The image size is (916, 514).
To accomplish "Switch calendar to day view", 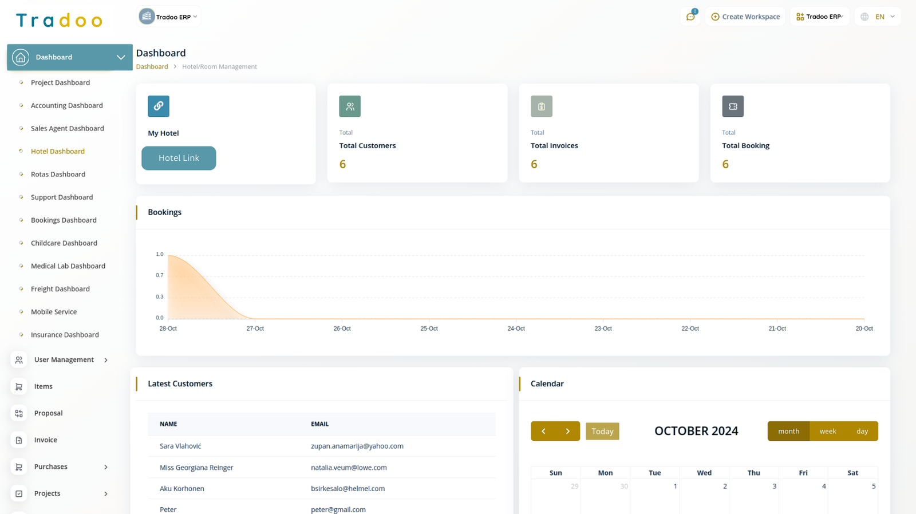I will (862, 432).
